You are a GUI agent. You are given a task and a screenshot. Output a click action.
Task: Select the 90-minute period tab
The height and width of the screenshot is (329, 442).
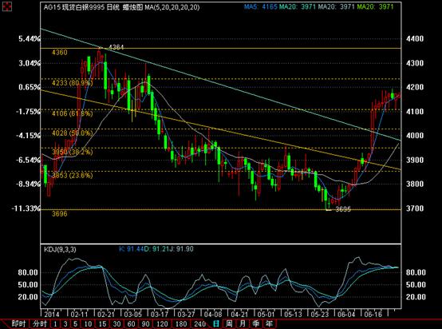click(x=145, y=323)
